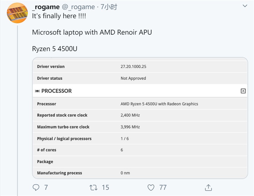Collapse the PROCESSOR section arrow box
The image size is (254, 196).
point(243,91)
